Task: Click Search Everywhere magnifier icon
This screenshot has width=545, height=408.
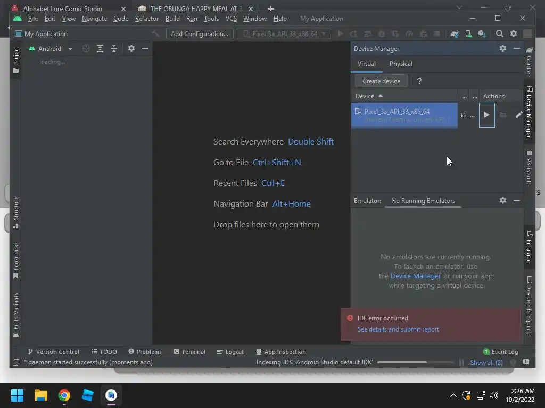Action: pos(499,33)
